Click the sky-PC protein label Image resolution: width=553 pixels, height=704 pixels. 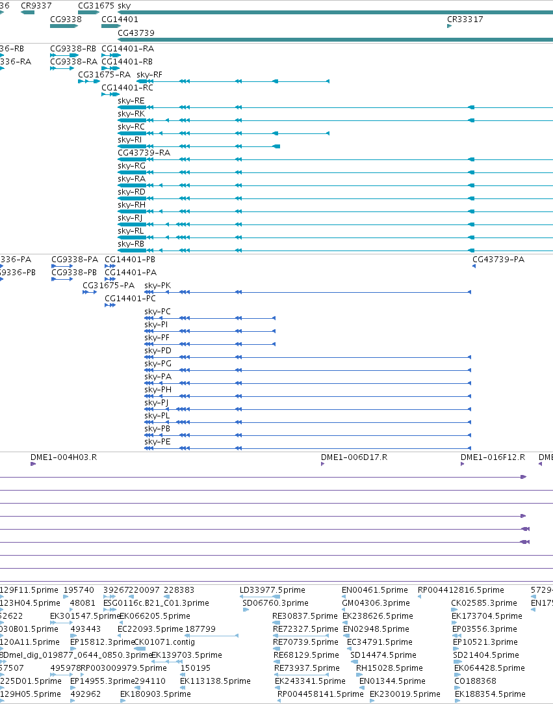coord(157,311)
